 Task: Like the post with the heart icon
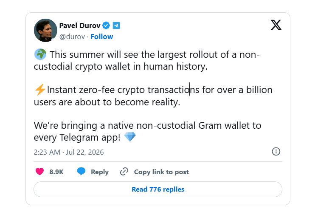click(x=39, y=172)
